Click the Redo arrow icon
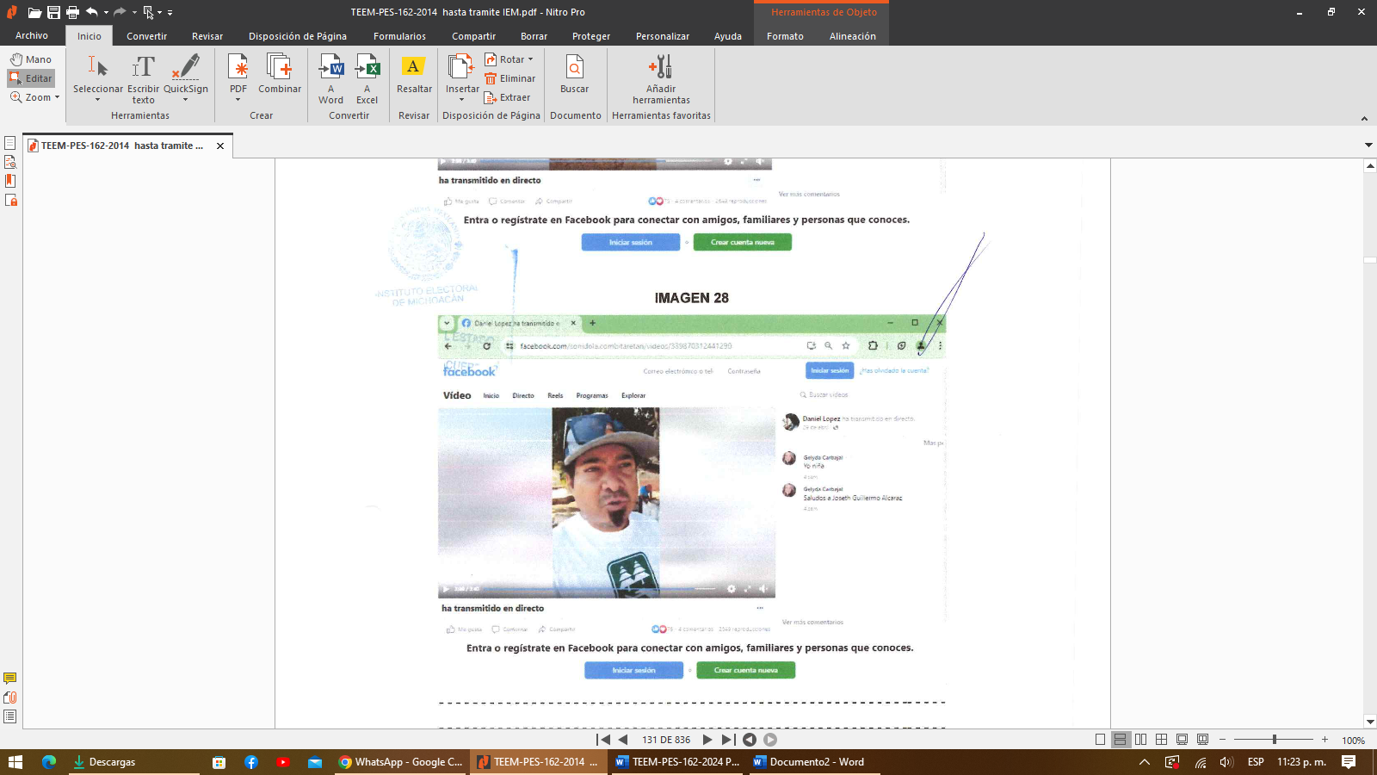1377x775 pixels. 120,12
